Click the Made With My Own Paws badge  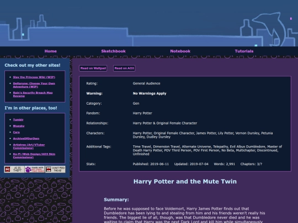35,169
